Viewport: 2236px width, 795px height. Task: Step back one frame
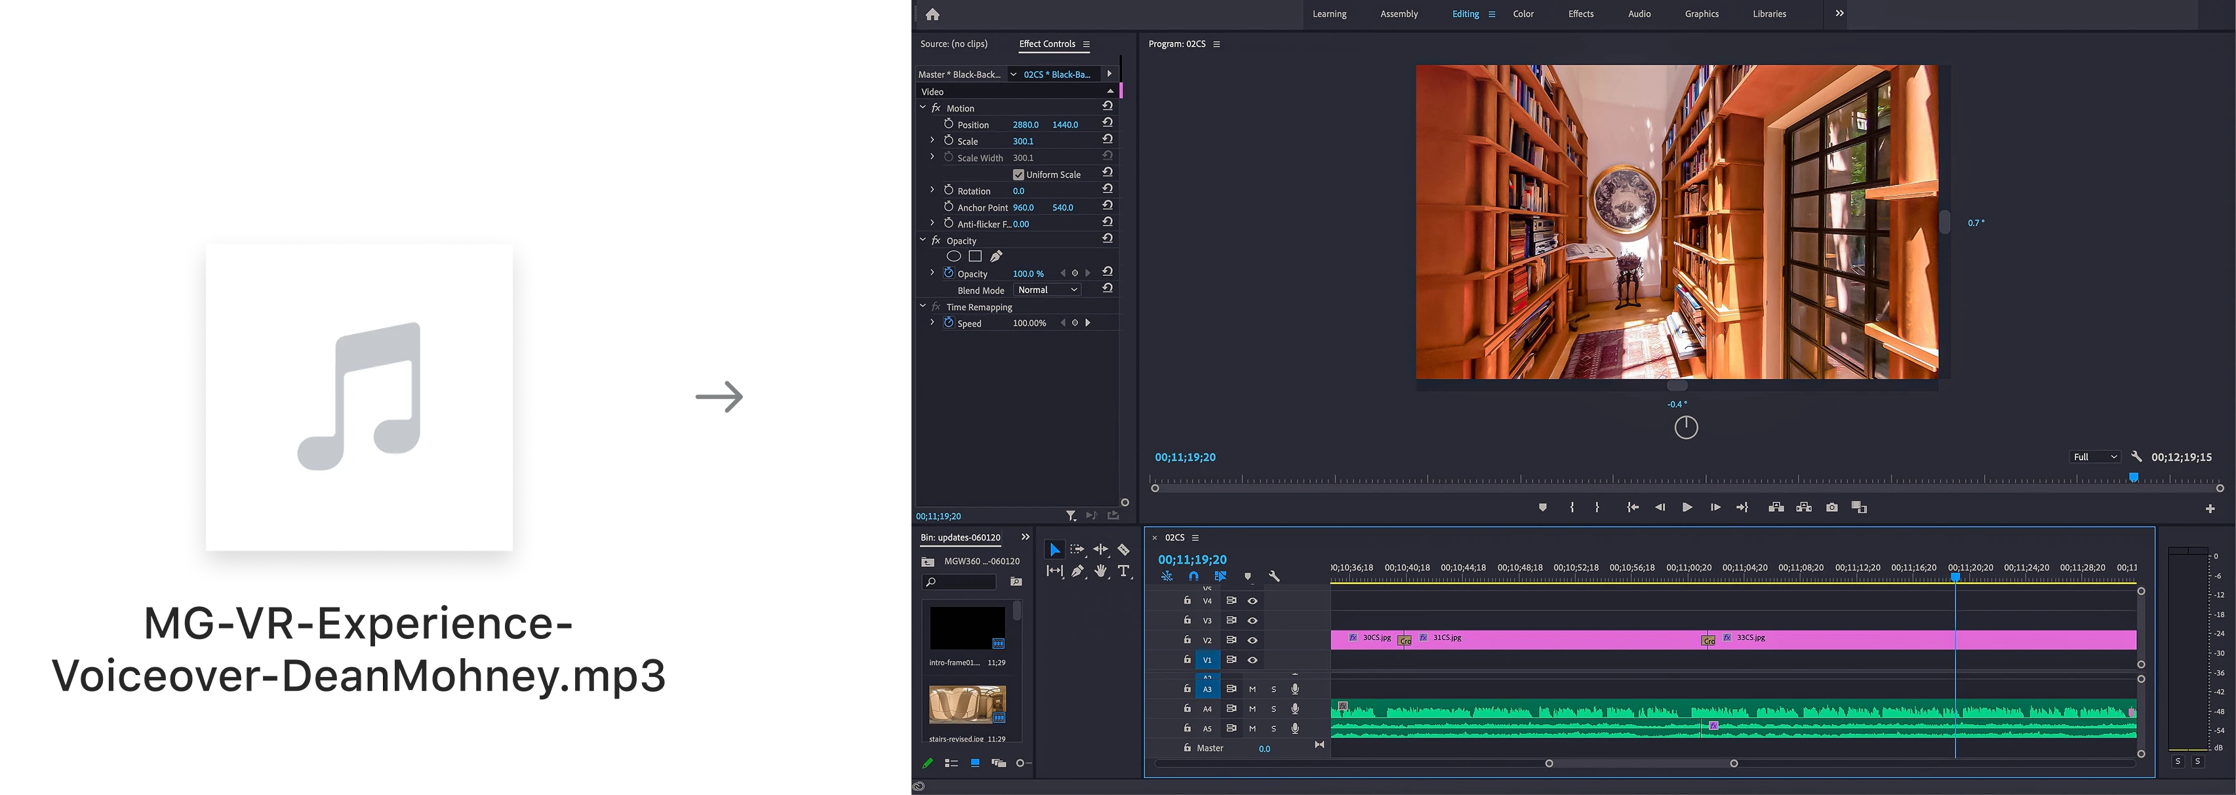1660,507
